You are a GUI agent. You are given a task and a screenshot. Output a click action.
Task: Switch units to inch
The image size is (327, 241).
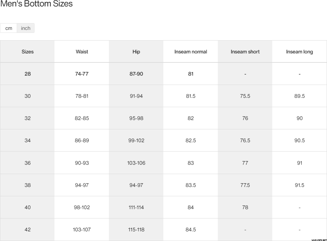point(25,28)
